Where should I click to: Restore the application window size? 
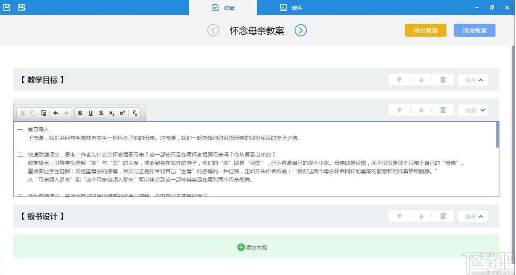pos(492,8)
